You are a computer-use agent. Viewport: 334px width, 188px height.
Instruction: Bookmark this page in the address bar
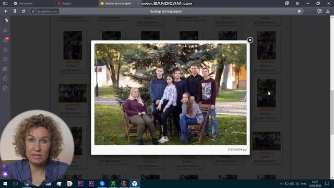pyautogui.click(x=299, y=11)
